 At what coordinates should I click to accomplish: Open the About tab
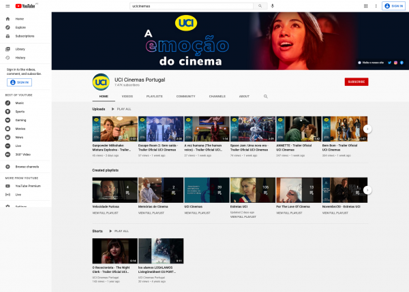pos(244,97)
